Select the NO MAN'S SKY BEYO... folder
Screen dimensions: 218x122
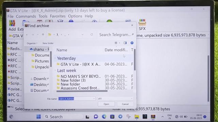pyautogui.click(x=95, y=76)
